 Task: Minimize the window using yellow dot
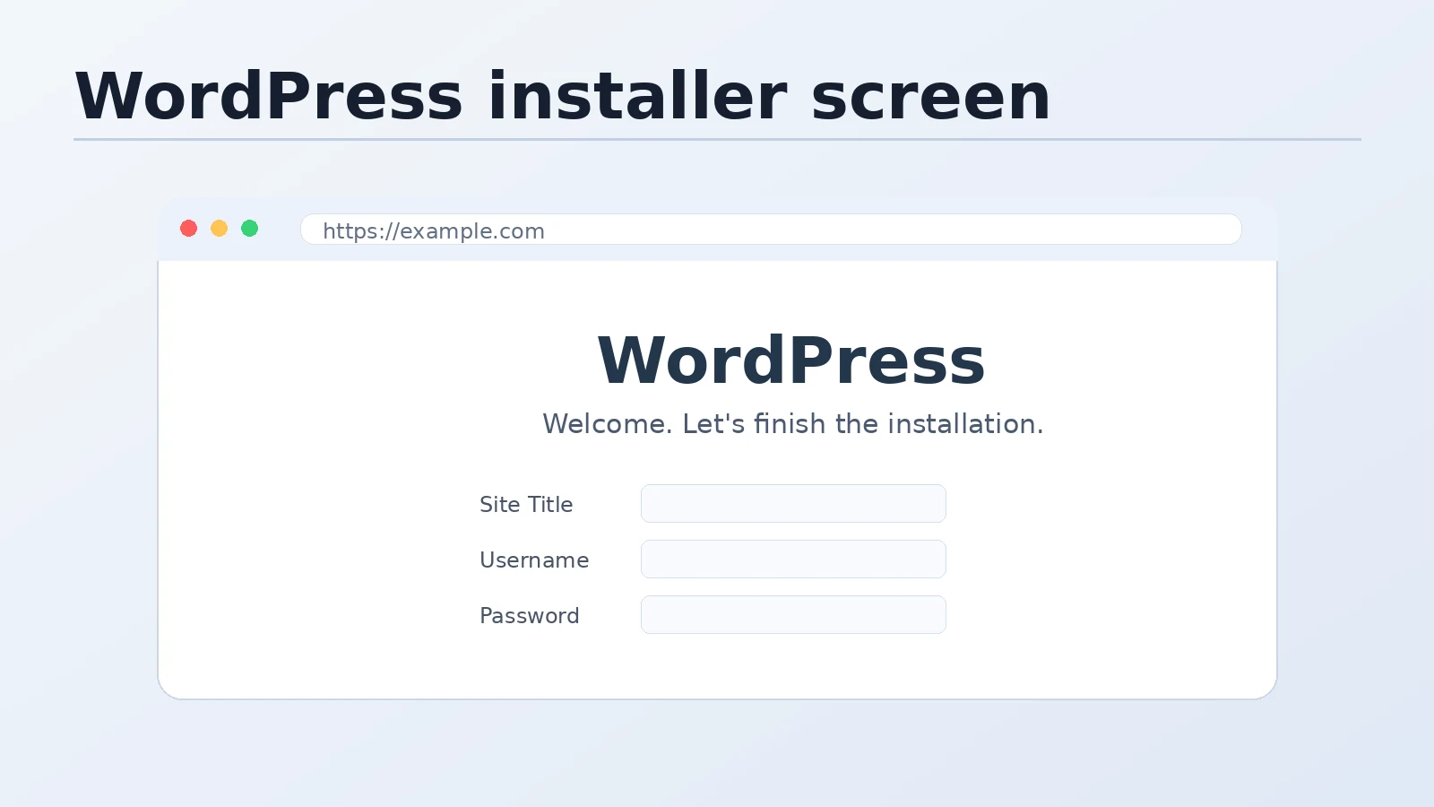point(219,229)
